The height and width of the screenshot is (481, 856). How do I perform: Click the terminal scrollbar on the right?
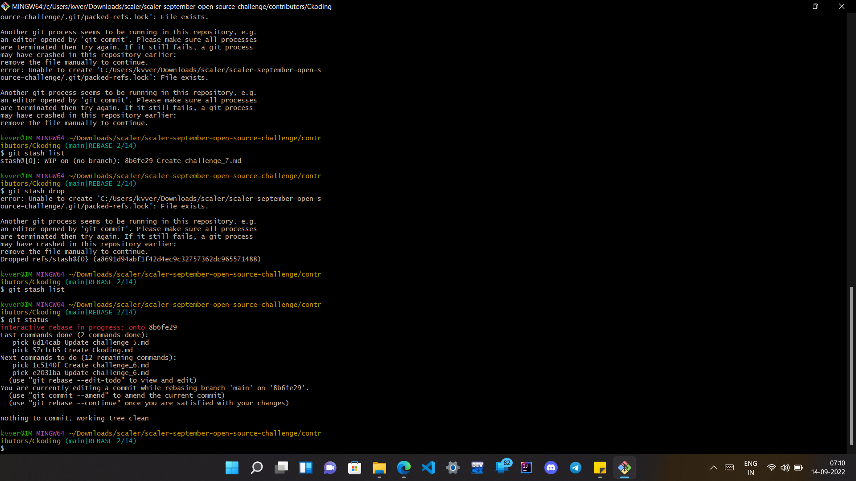click(x=852, y=365)
